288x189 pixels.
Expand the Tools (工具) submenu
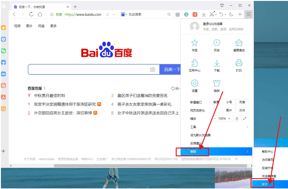pyautogui.click(x=217, y=127)
